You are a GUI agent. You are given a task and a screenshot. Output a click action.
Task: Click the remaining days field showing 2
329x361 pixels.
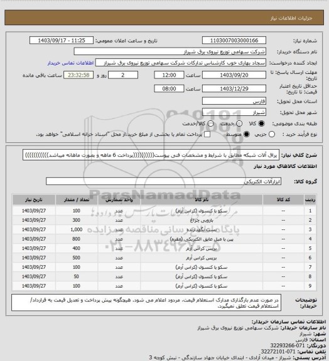click(123, 75)
